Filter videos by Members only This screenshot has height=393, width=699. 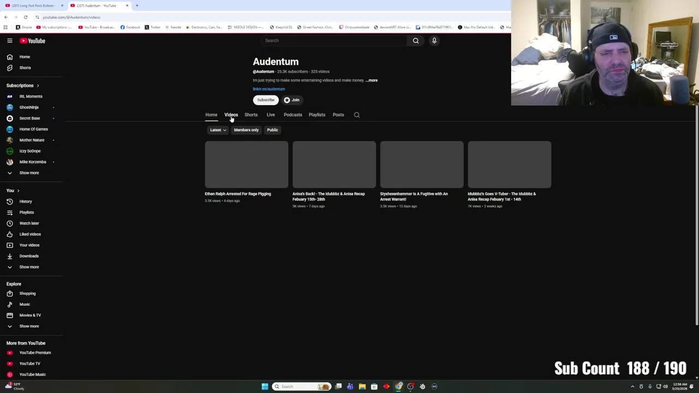point(246,130)
